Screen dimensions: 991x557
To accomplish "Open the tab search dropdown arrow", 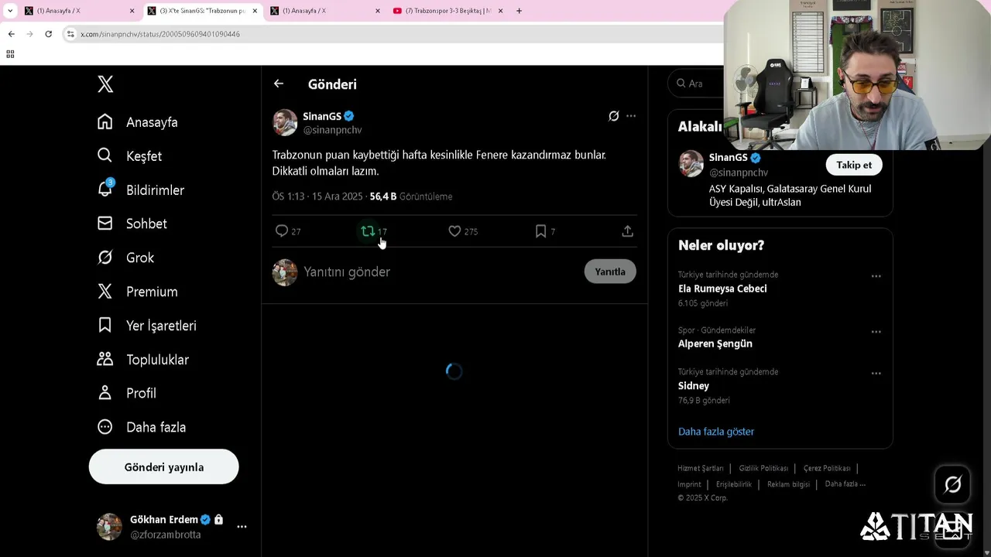I will (10, 11).
